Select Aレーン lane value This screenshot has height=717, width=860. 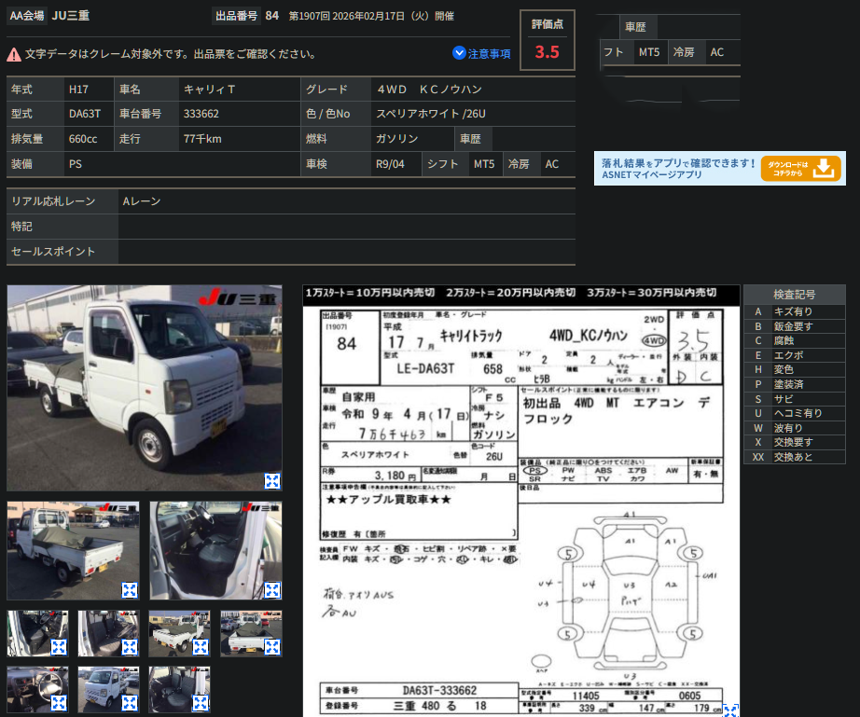(142, 201)
